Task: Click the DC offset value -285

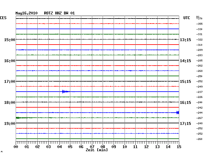Action: (199, 61)
